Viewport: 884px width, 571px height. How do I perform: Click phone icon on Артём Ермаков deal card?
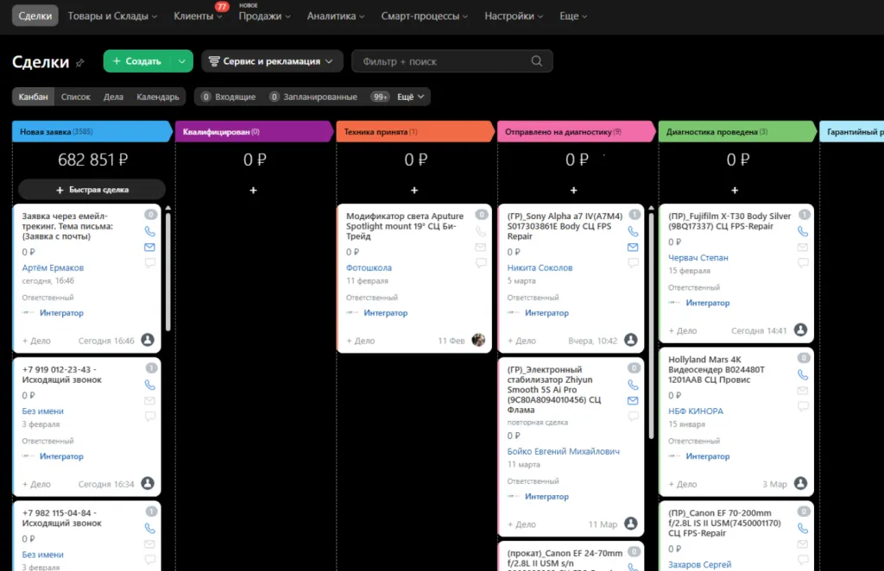pos(149,231)
